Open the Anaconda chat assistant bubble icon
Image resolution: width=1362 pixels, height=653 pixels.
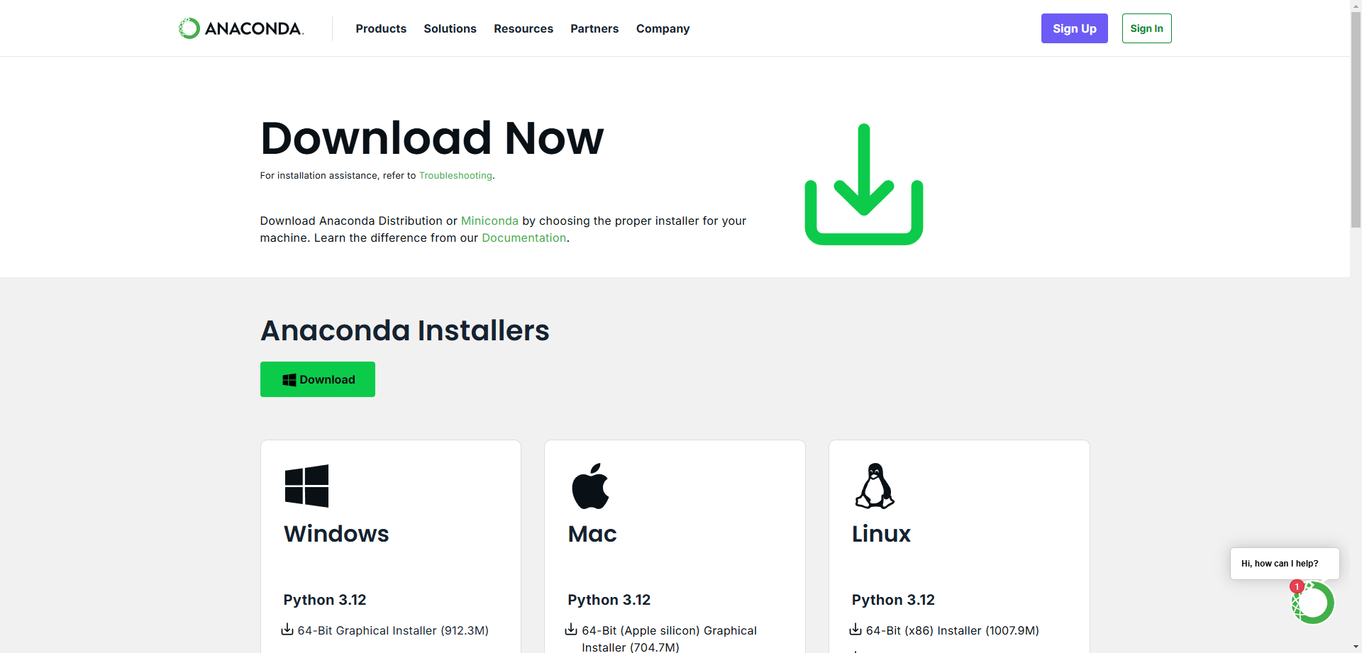click(1313, 603)
